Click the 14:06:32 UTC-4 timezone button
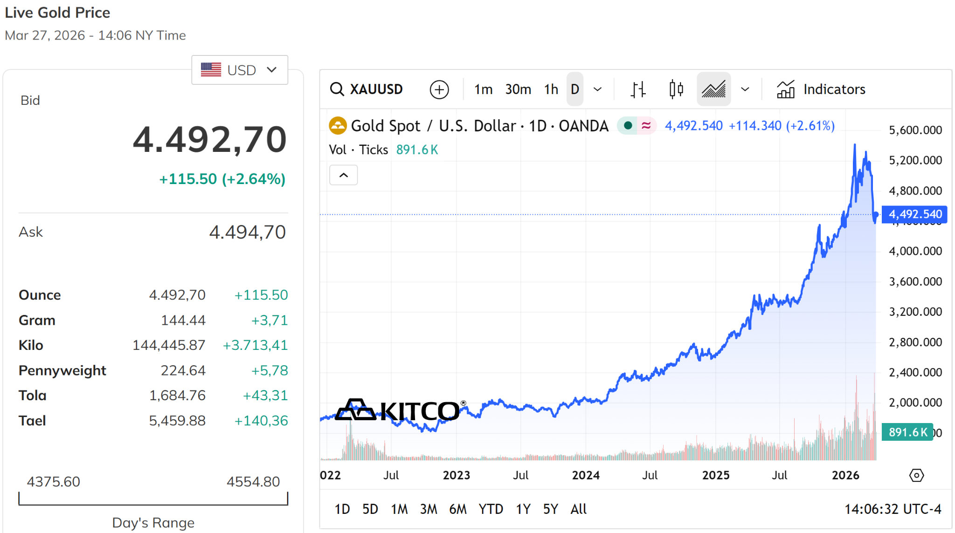Image resolution: width=955 pixels, height=533 pixels. click(x=893, y=509)
